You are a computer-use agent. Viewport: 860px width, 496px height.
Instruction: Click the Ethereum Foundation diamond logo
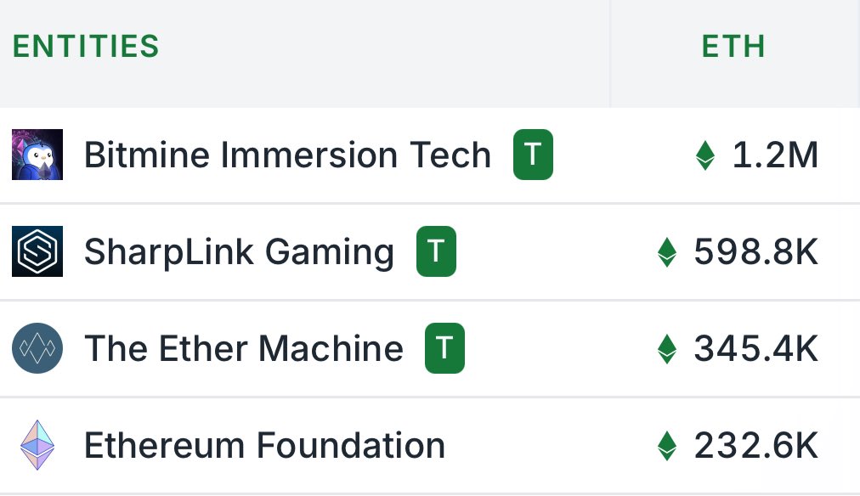click(x=37, y=445)
